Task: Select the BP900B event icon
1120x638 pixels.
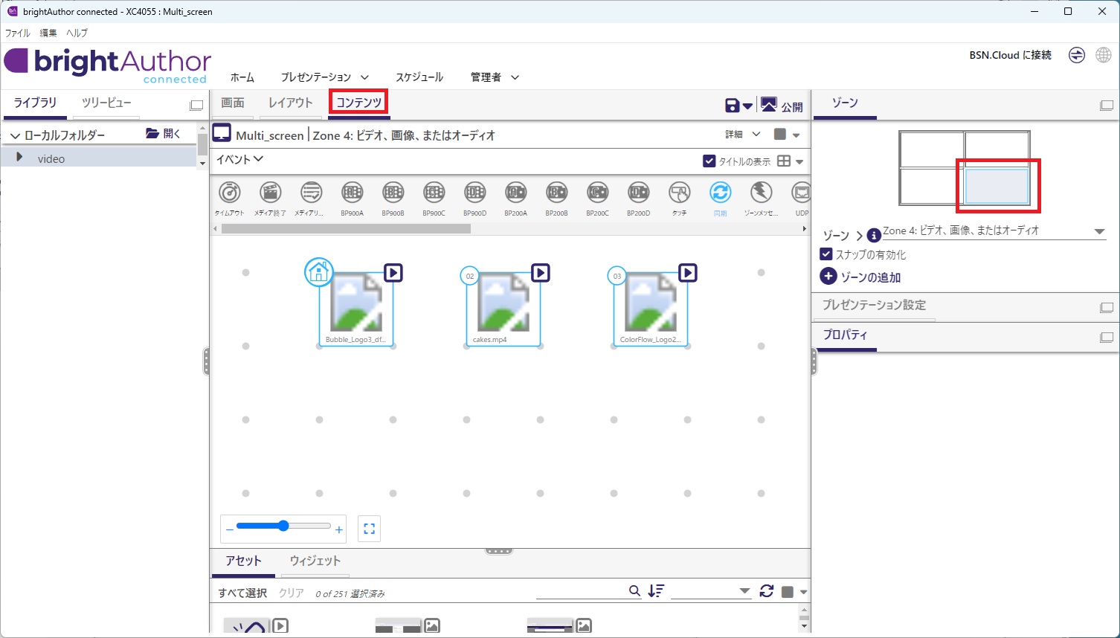Action: 393,193
